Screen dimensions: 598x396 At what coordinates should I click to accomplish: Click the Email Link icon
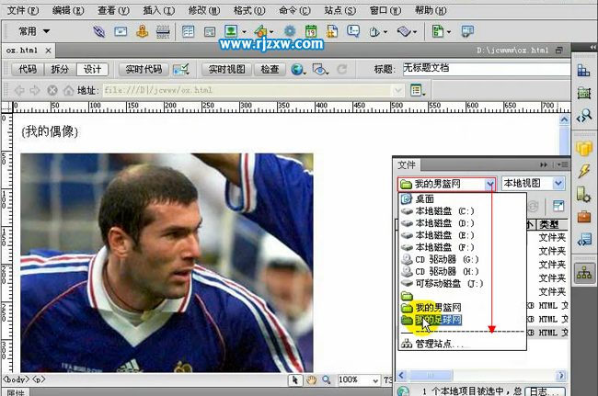pos(121,31)
